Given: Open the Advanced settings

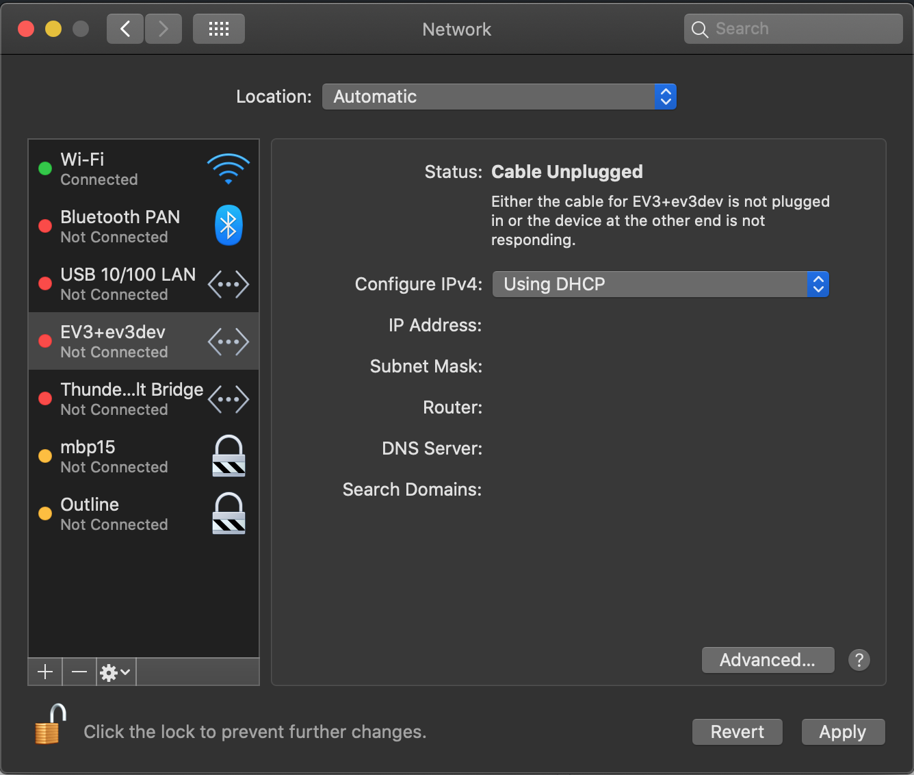Looking at the screenshot, I should [768, 660].
